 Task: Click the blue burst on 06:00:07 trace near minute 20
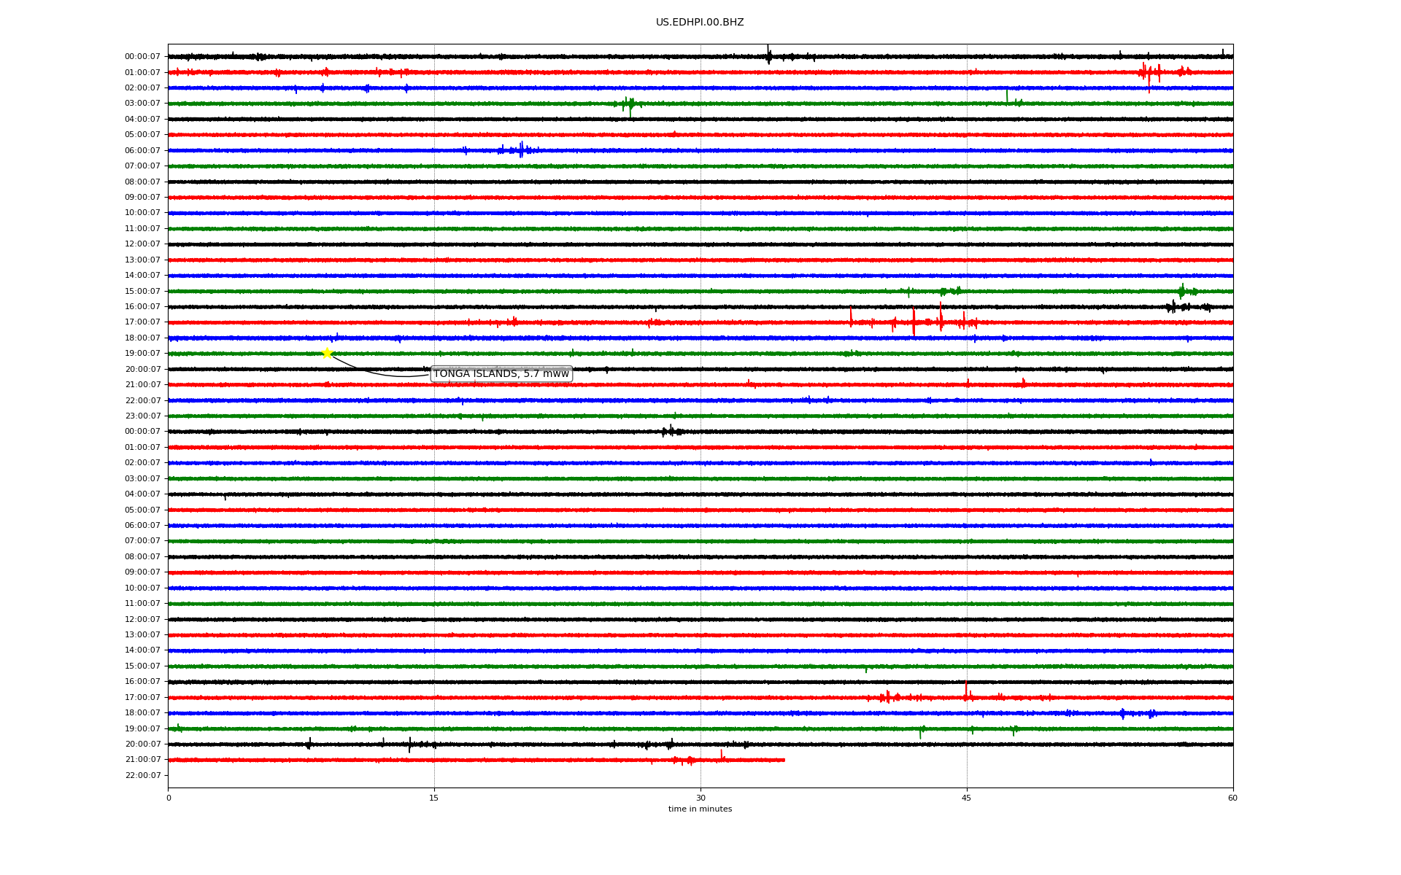click(521, 149)
